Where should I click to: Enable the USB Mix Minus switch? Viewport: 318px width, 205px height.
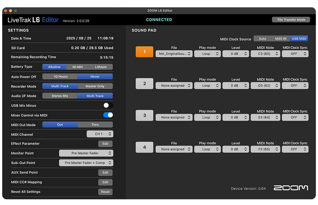[108, 105]
